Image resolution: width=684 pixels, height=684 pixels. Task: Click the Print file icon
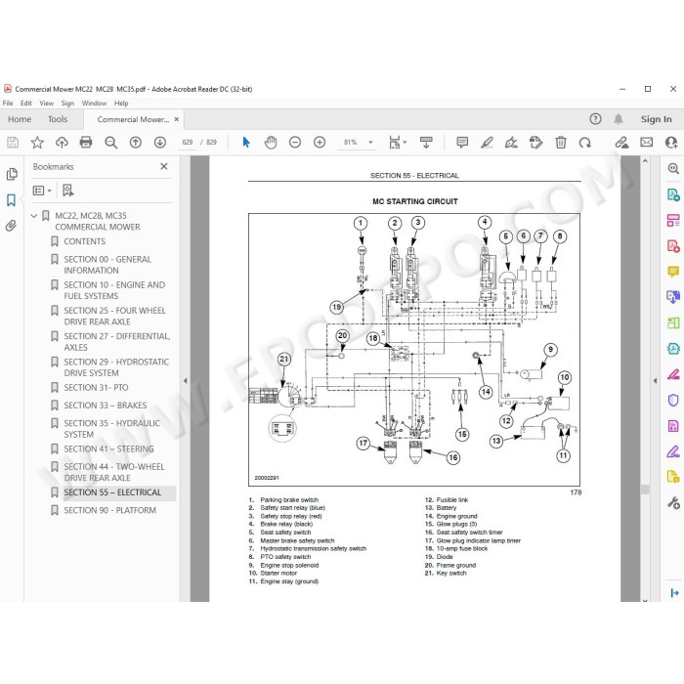pos(86,143)
